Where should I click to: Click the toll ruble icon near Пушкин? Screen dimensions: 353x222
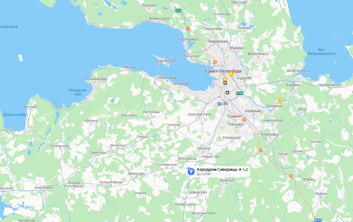pos(244,120)
